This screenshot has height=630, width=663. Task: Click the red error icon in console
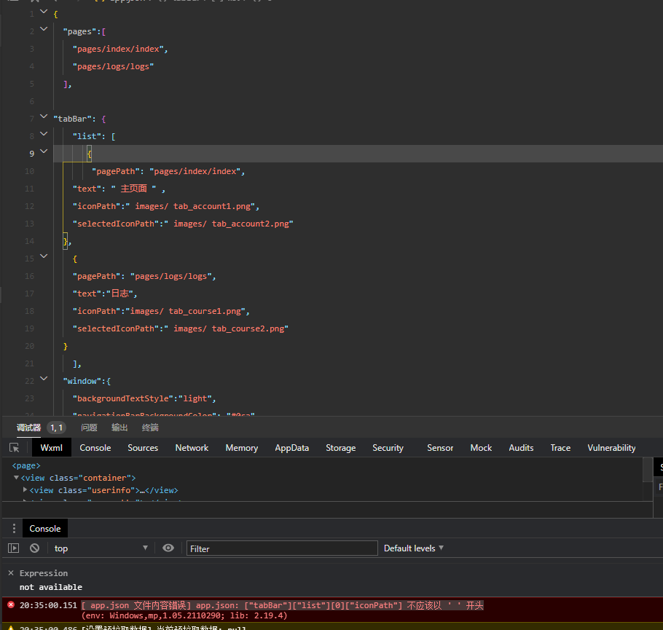(x=11, y=605)
